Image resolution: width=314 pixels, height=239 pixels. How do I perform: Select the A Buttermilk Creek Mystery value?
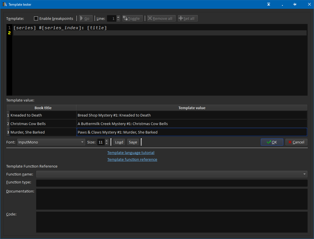(192, 124)
